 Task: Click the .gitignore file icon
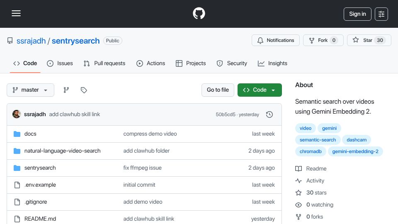click(x=17, y=202)
